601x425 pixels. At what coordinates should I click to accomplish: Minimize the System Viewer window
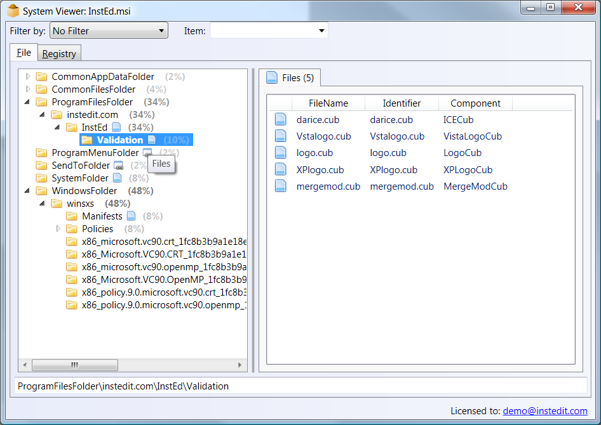531,8
